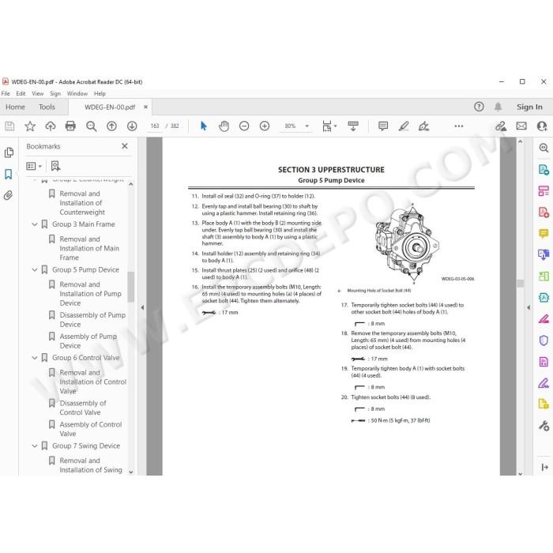Open the zoom percentage dropdown arrow
Screen dimensions: 553x553
[307, 126]
